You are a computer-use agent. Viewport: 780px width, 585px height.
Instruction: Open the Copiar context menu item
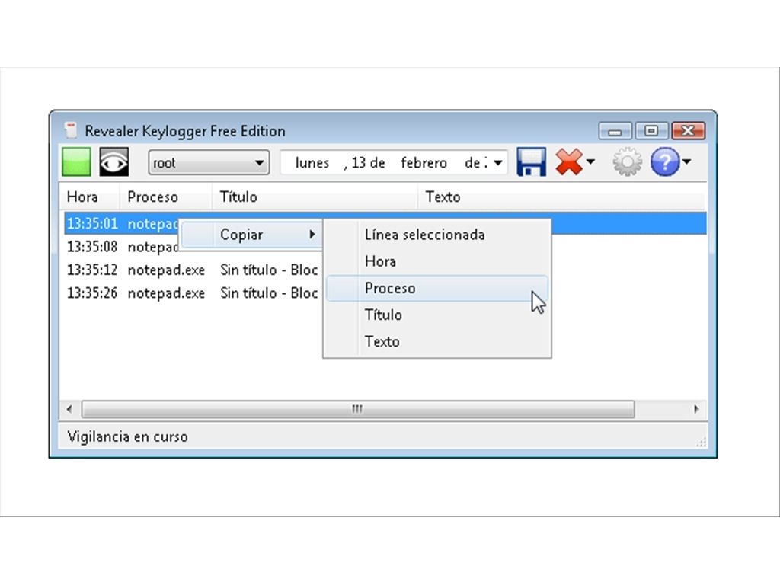pos(250,235)
